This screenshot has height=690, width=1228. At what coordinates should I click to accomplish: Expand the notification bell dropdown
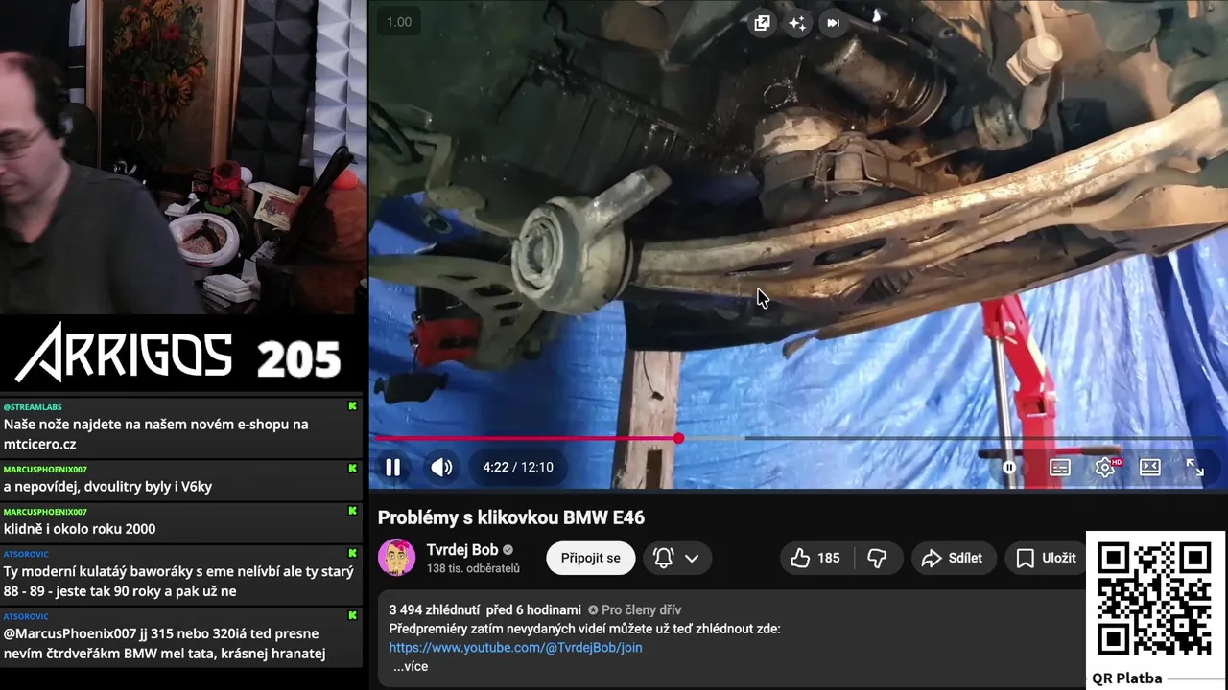pos(676,558)
